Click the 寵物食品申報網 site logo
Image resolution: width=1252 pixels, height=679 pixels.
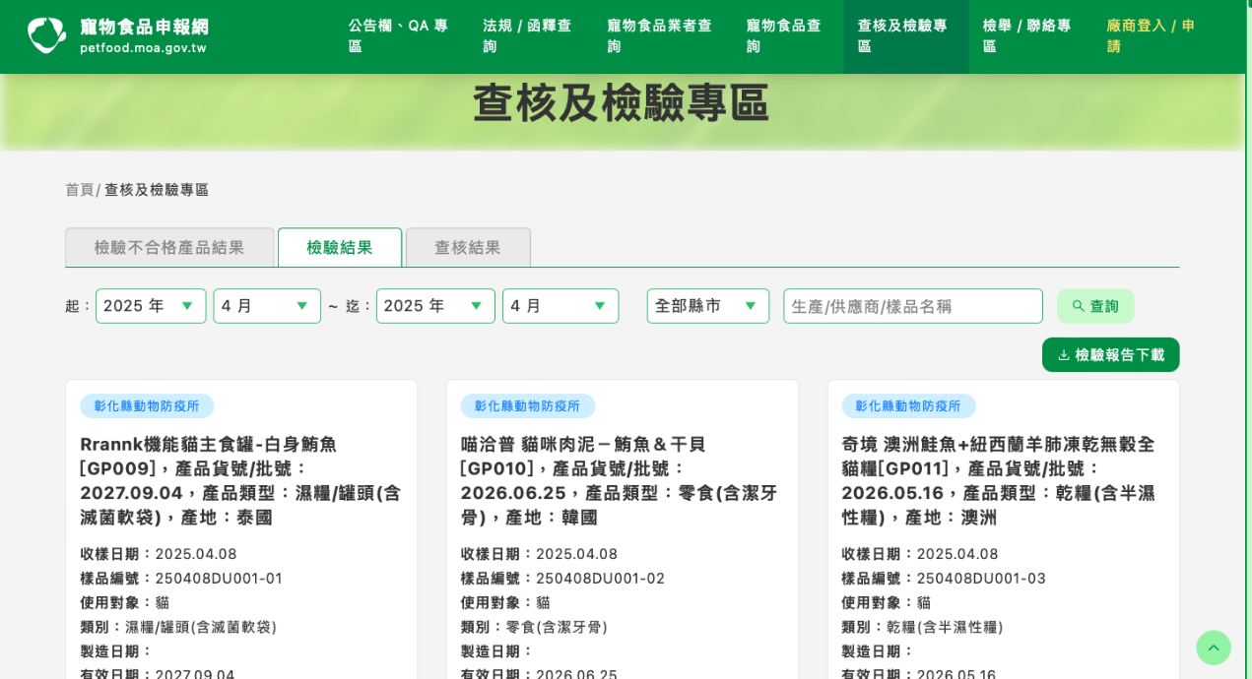117,35
